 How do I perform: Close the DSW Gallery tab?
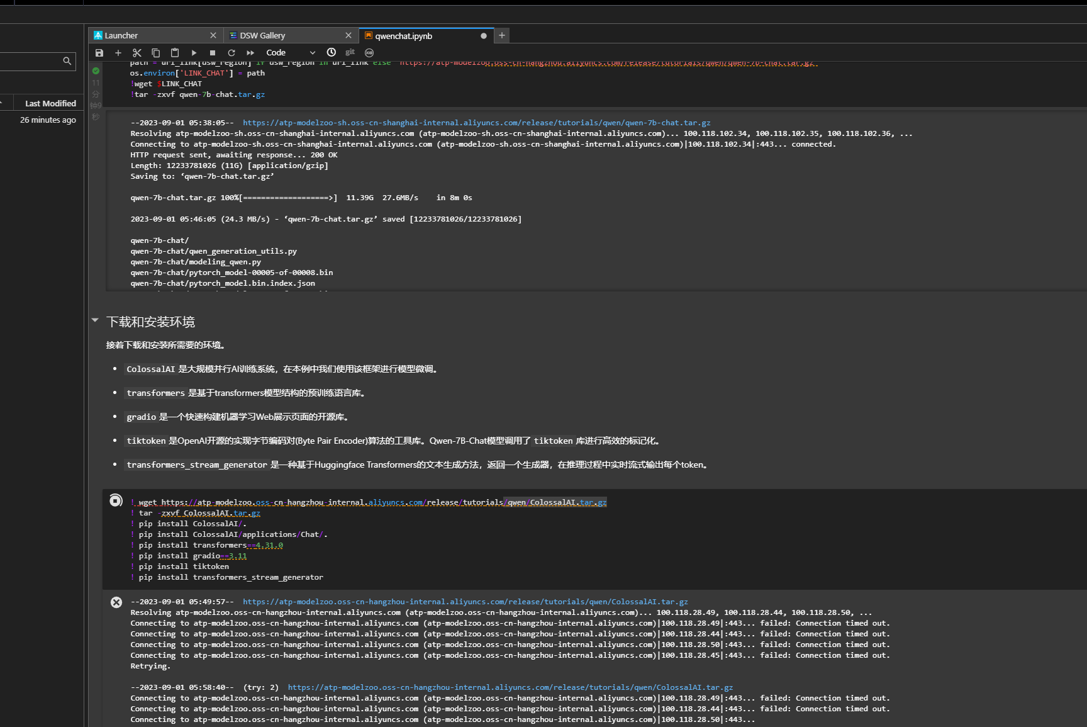point(348,35)
